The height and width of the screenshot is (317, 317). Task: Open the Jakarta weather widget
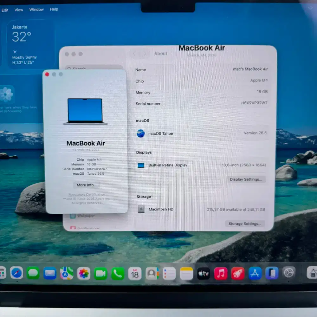[30, 44]
